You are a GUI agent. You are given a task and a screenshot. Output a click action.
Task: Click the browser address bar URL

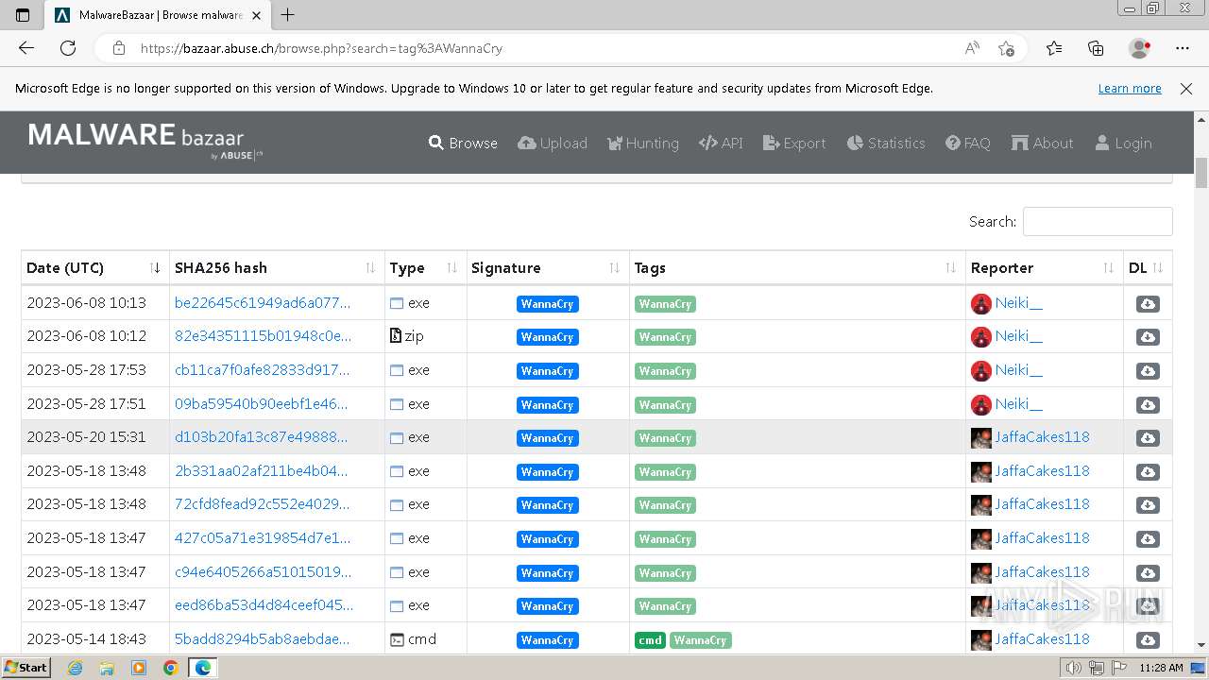click(x=321, y=48)
